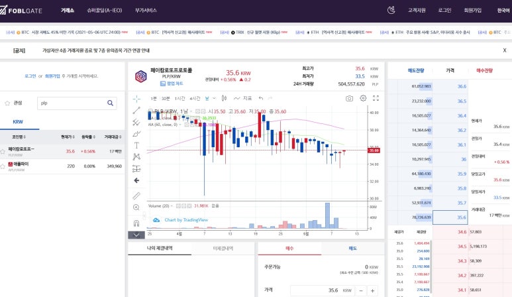The height and width of the screenshot is (297, 512).
Task: Sort coin list by 등락률
Action: click(89, 137)
